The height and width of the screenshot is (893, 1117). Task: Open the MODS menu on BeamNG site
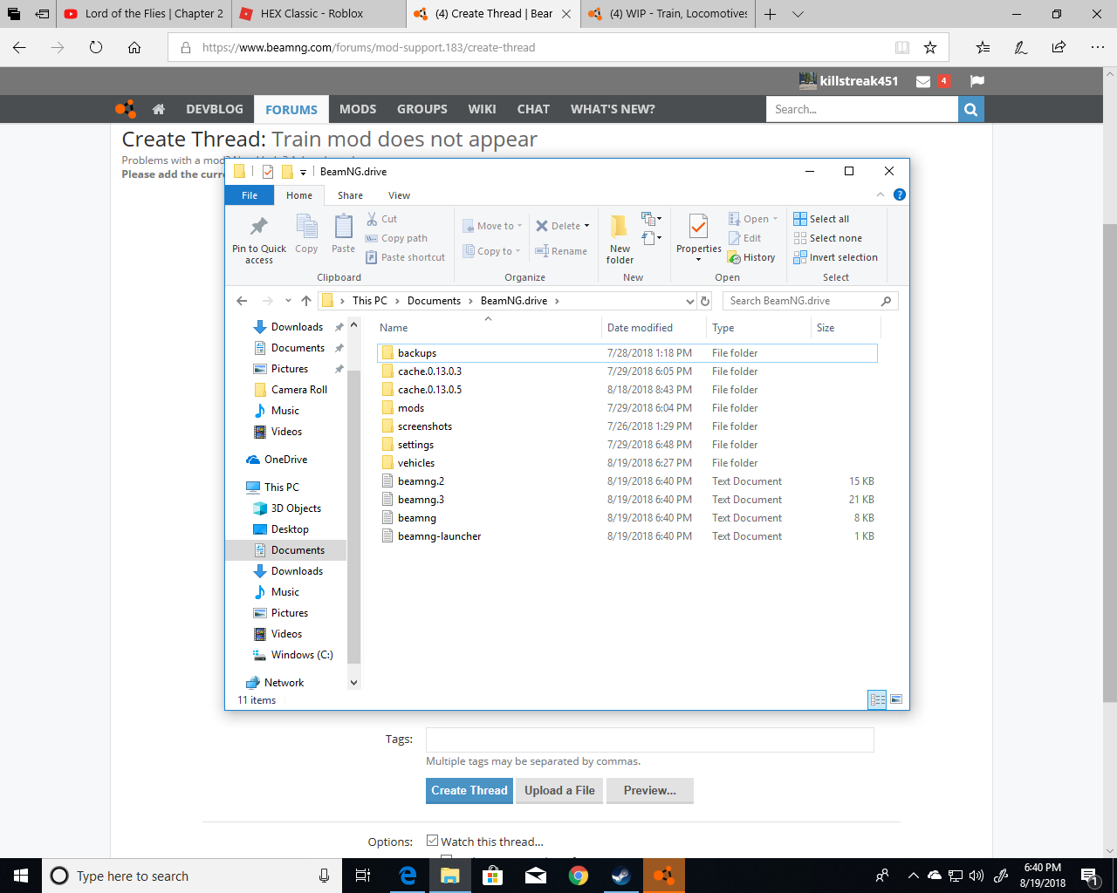(x=358, y=109)
